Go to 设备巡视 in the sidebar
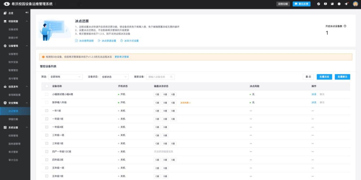Image resolution: width=361 pixels, height=180 pixels. [x=13, y=29]
